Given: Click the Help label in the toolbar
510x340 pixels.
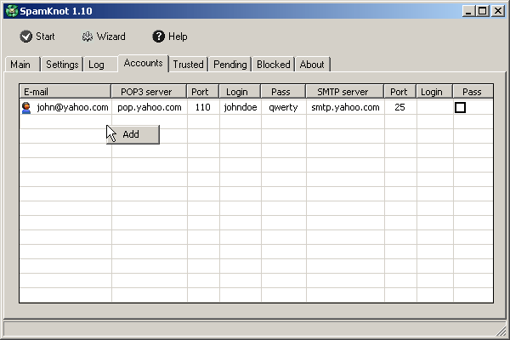Looking at the screenshot, I should (x=178, y=37).
